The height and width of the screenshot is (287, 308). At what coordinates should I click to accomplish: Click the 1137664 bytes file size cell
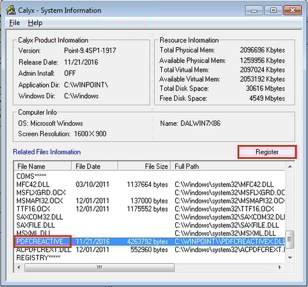tap(147, 185)
